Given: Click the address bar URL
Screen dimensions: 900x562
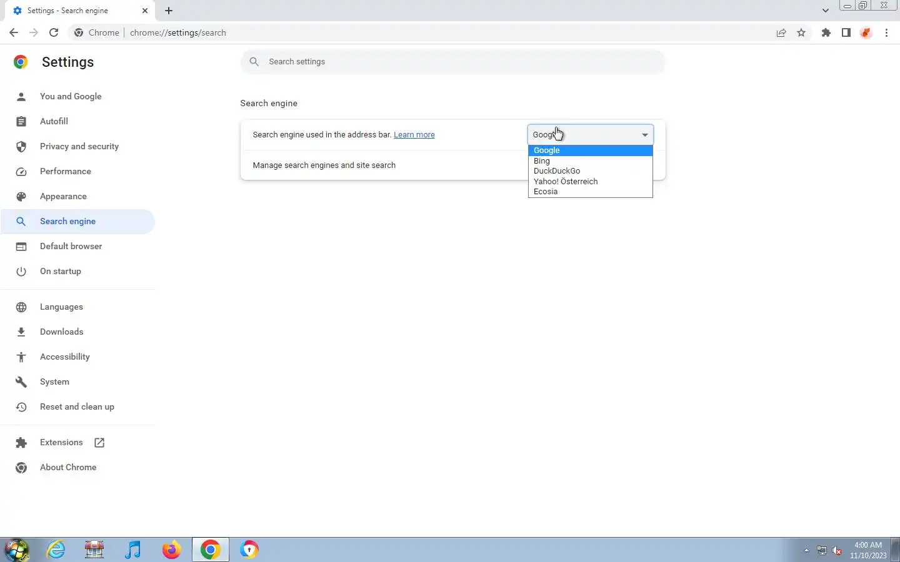Looking at the screenshot, I should pyautogui.click(x=178, y=32).
